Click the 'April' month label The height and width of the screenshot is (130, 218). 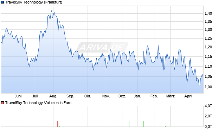click(188, 96)
